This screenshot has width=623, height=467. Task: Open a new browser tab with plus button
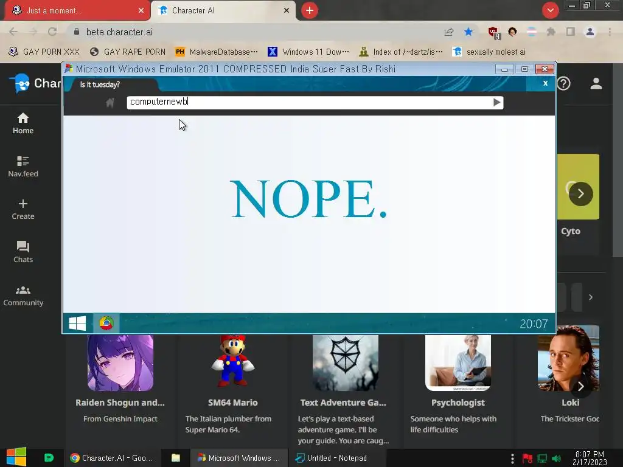(310, 10)
